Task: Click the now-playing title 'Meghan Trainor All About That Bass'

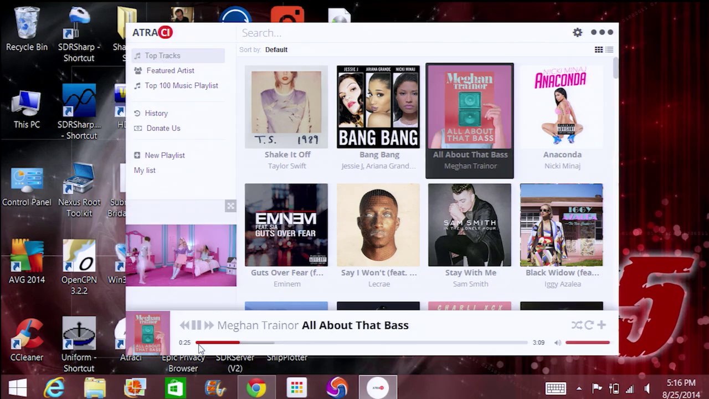Action: coord(313,325)
